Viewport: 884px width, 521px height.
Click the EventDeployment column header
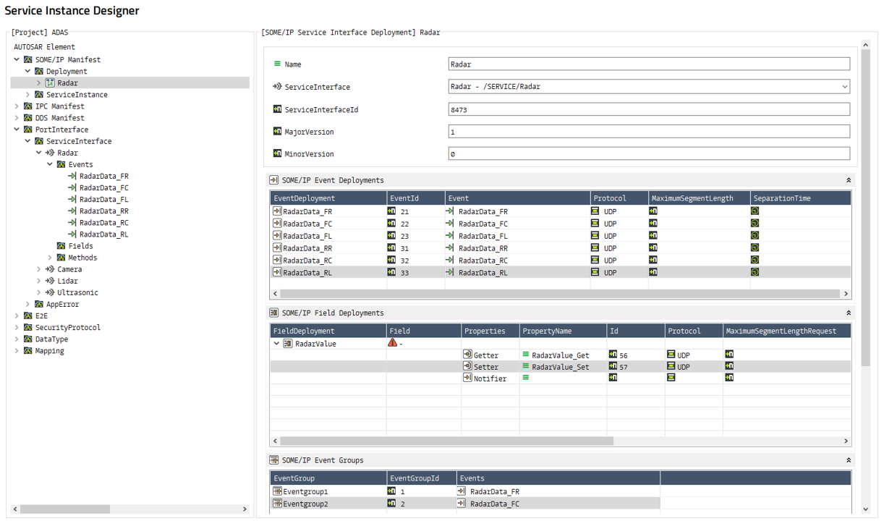(x=328, y=198)
